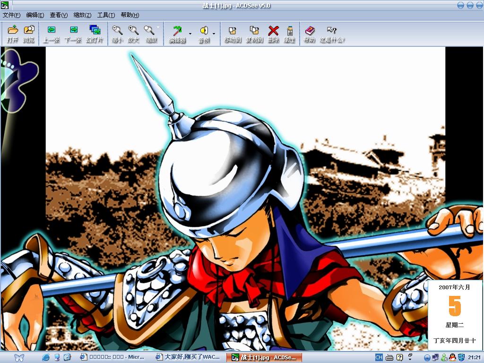Click the 移动到 (Move to) icon
Screen dimensions: 484x363
(232, 30)
